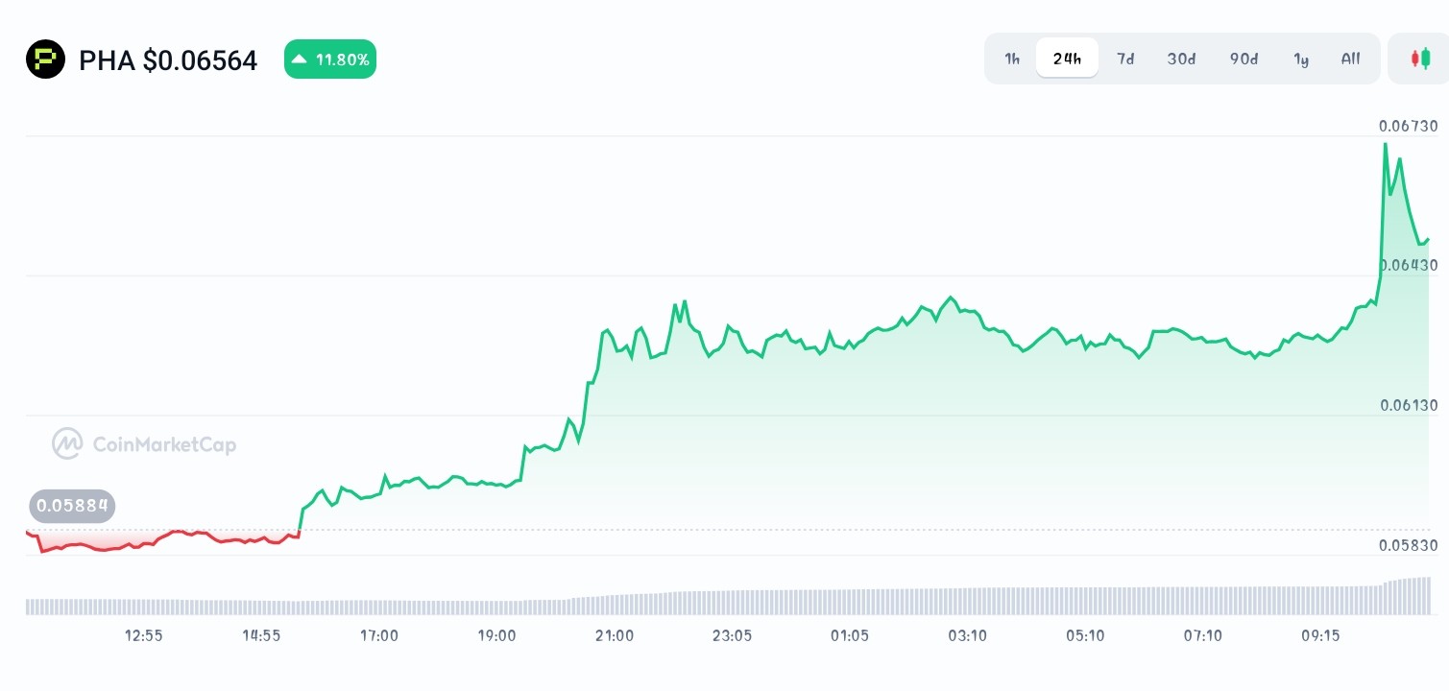Image resolution: width=1449 pixels, height=691 pixels.
Task: Click the 0.06730 axis label
Action: (x=1408, y=126)
